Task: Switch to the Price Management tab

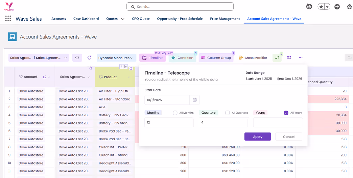Action: coord(225,19)
